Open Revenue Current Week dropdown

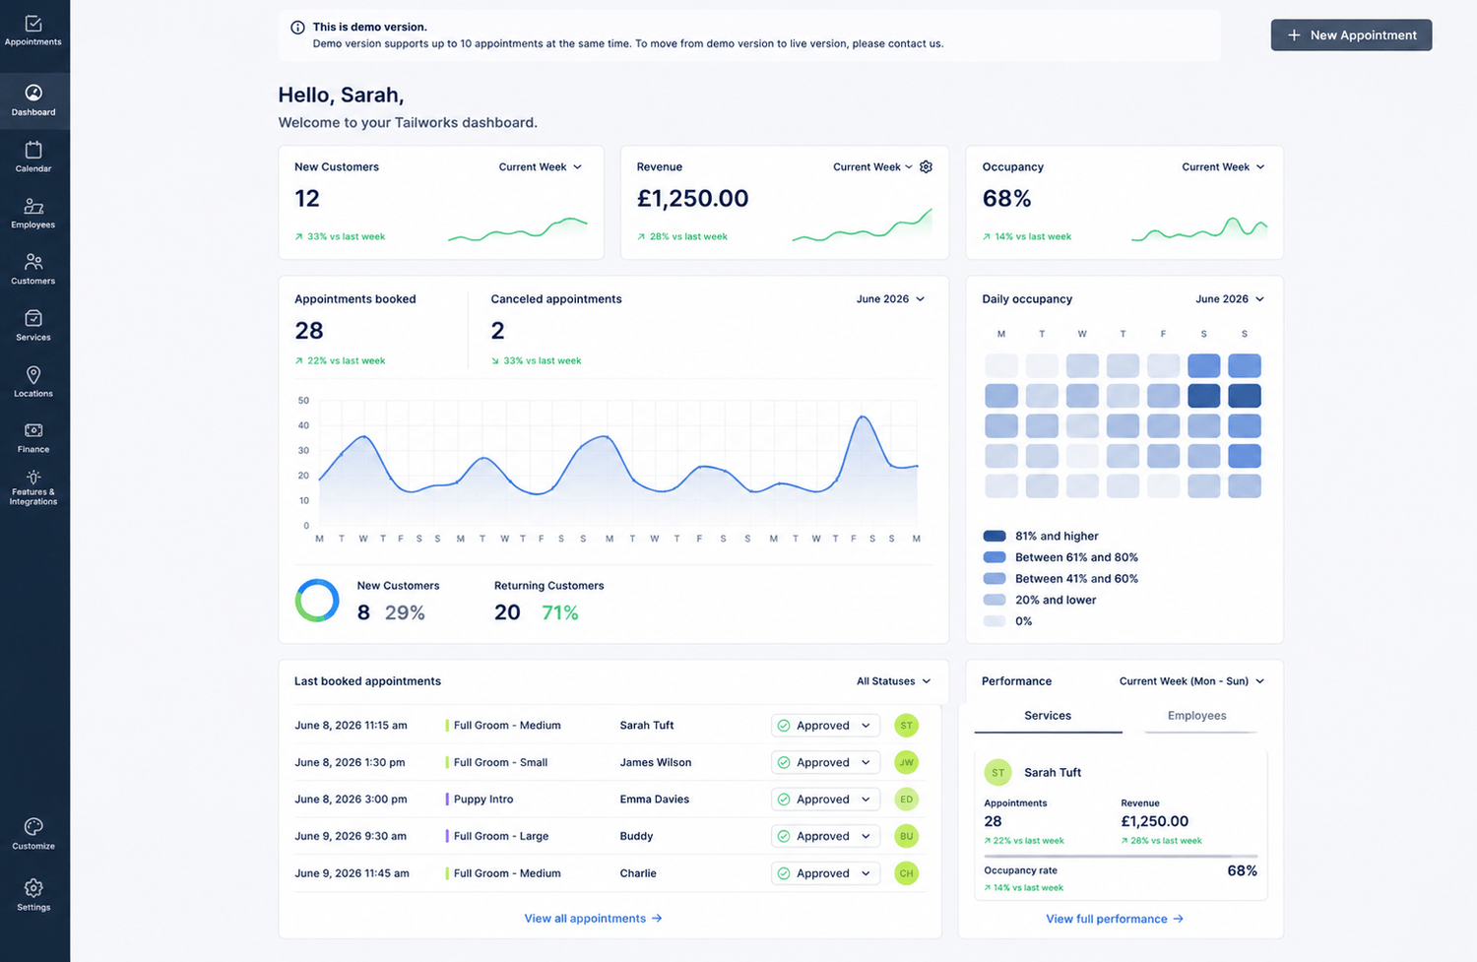click(872, 167)
